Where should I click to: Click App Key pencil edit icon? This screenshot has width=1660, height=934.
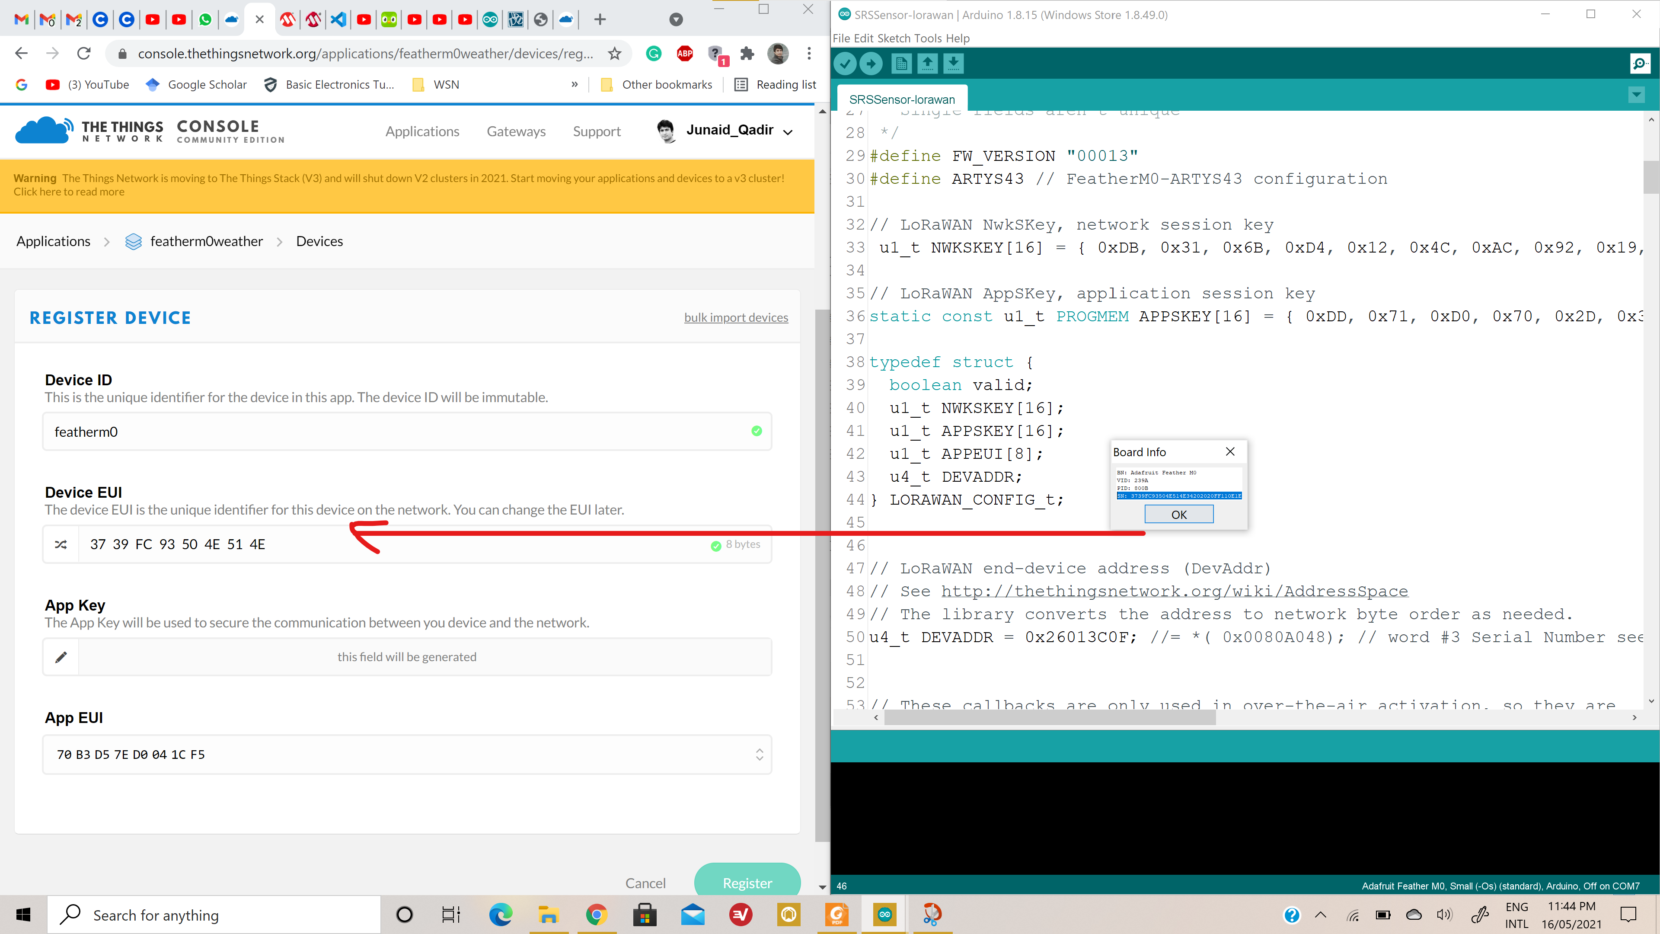click(x=61, y=657)
